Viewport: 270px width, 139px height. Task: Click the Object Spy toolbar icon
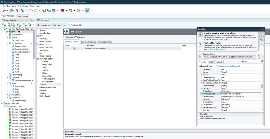88,11
